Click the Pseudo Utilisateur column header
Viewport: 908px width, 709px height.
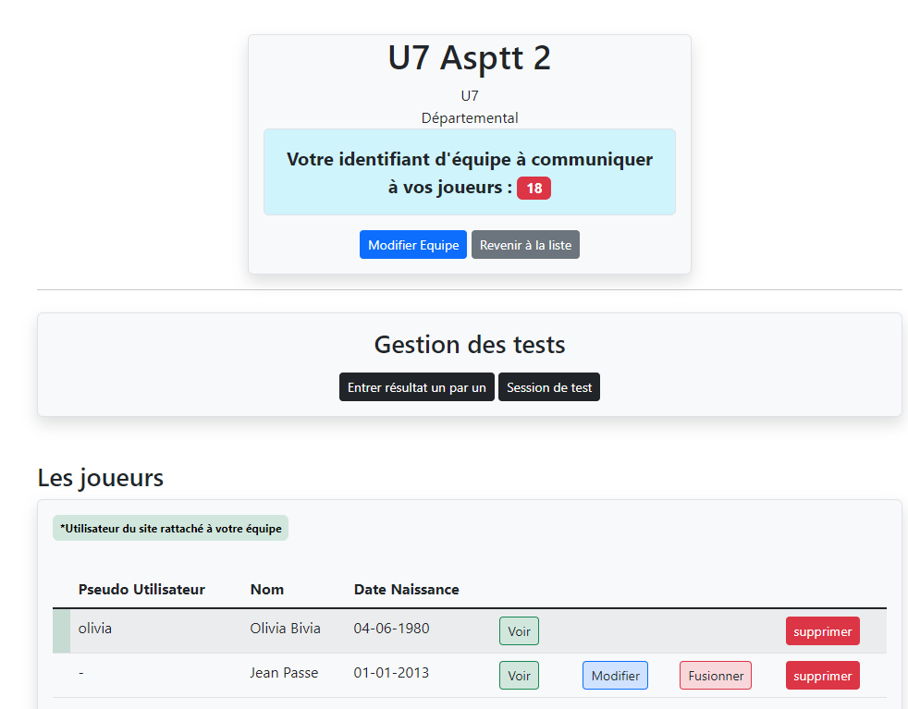coord(141,589)
